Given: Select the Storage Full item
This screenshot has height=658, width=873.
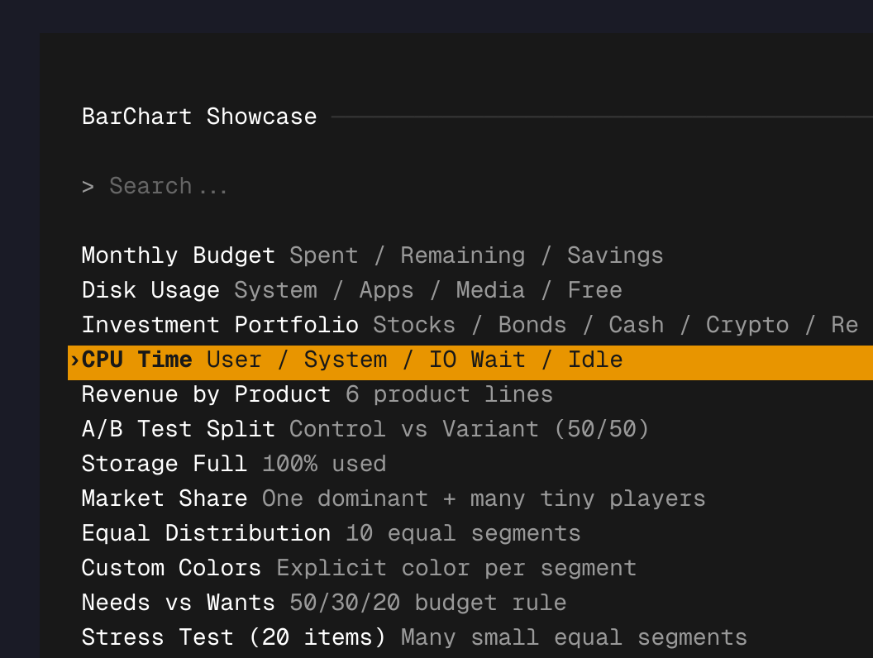Looking at the screenshot, I should tap(165, 464).
